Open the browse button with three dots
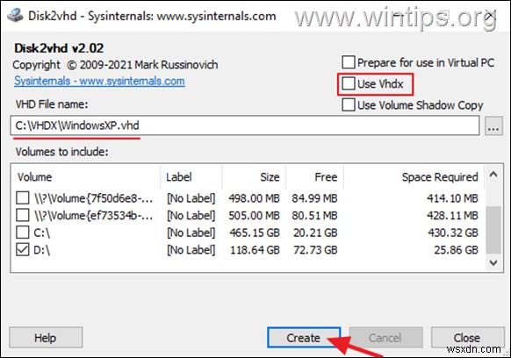Viewport: 511px width, 358px height. pos(493,125)
